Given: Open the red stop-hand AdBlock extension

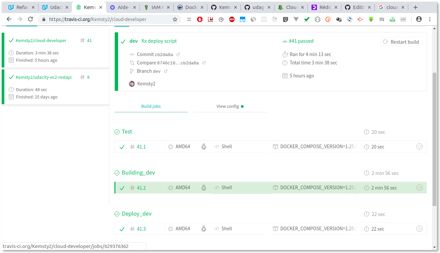Looking at the screenshot, I should (x=200, y=19).
